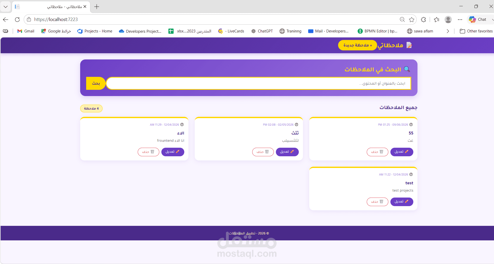The image size is (494, 264).
Task: Open the user profile avatar
Action: pyautogui.click(x=448, y=19)
